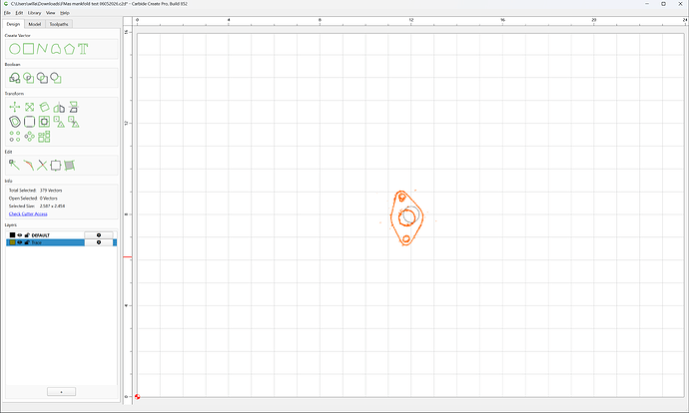Select the Rotate transform tool
689x413 pixels.
click(x=44, y=107)
